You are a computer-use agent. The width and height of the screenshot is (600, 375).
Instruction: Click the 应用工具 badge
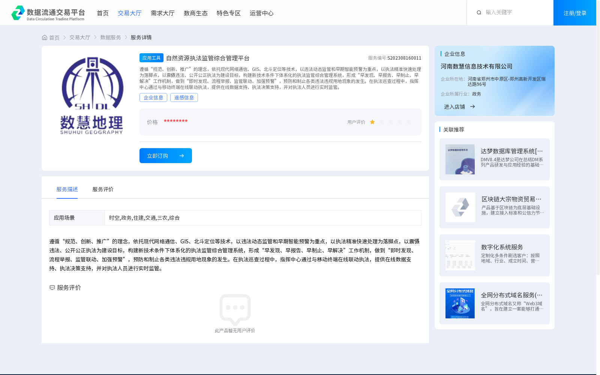pyautogui.click(x=151, y=58)
